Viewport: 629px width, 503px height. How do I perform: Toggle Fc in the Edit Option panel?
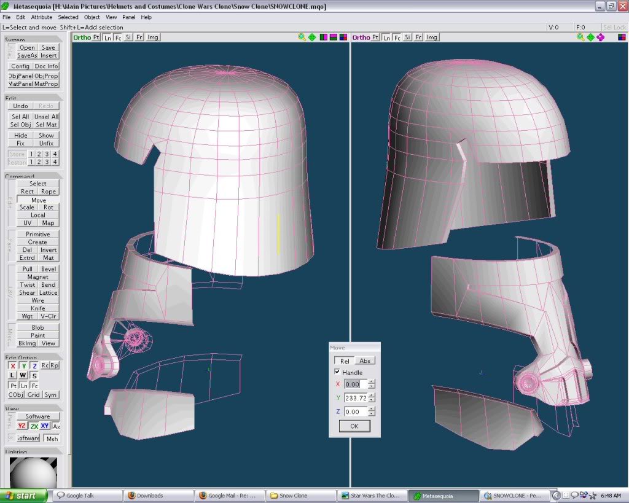pos(34,386)
